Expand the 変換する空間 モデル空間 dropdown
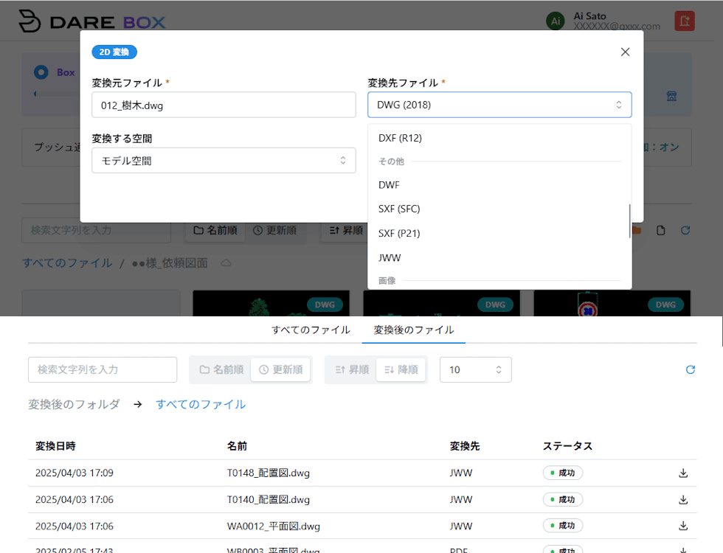Image resolution: width=723 pixels, height=553 pixels. [x=224, y=161]
